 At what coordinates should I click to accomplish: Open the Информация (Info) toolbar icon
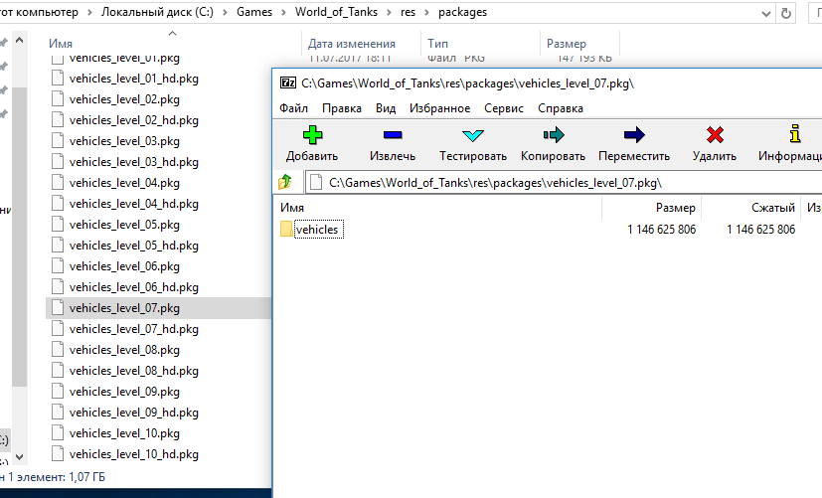tap(794, 135)
